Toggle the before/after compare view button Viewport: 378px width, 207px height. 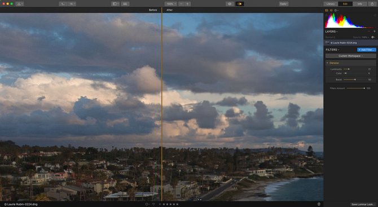pyautogui.click(x=240, y=4)
